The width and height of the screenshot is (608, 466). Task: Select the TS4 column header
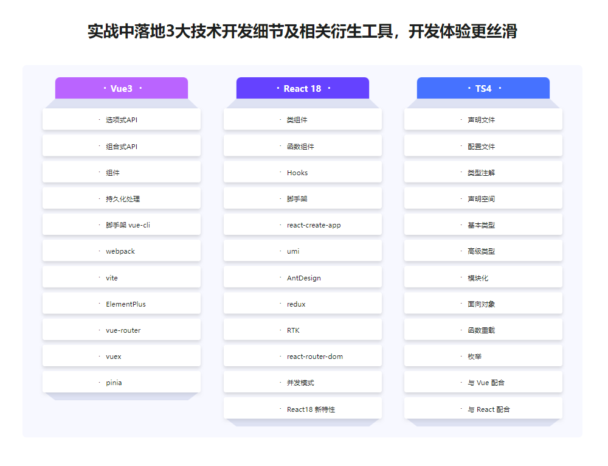483,88
